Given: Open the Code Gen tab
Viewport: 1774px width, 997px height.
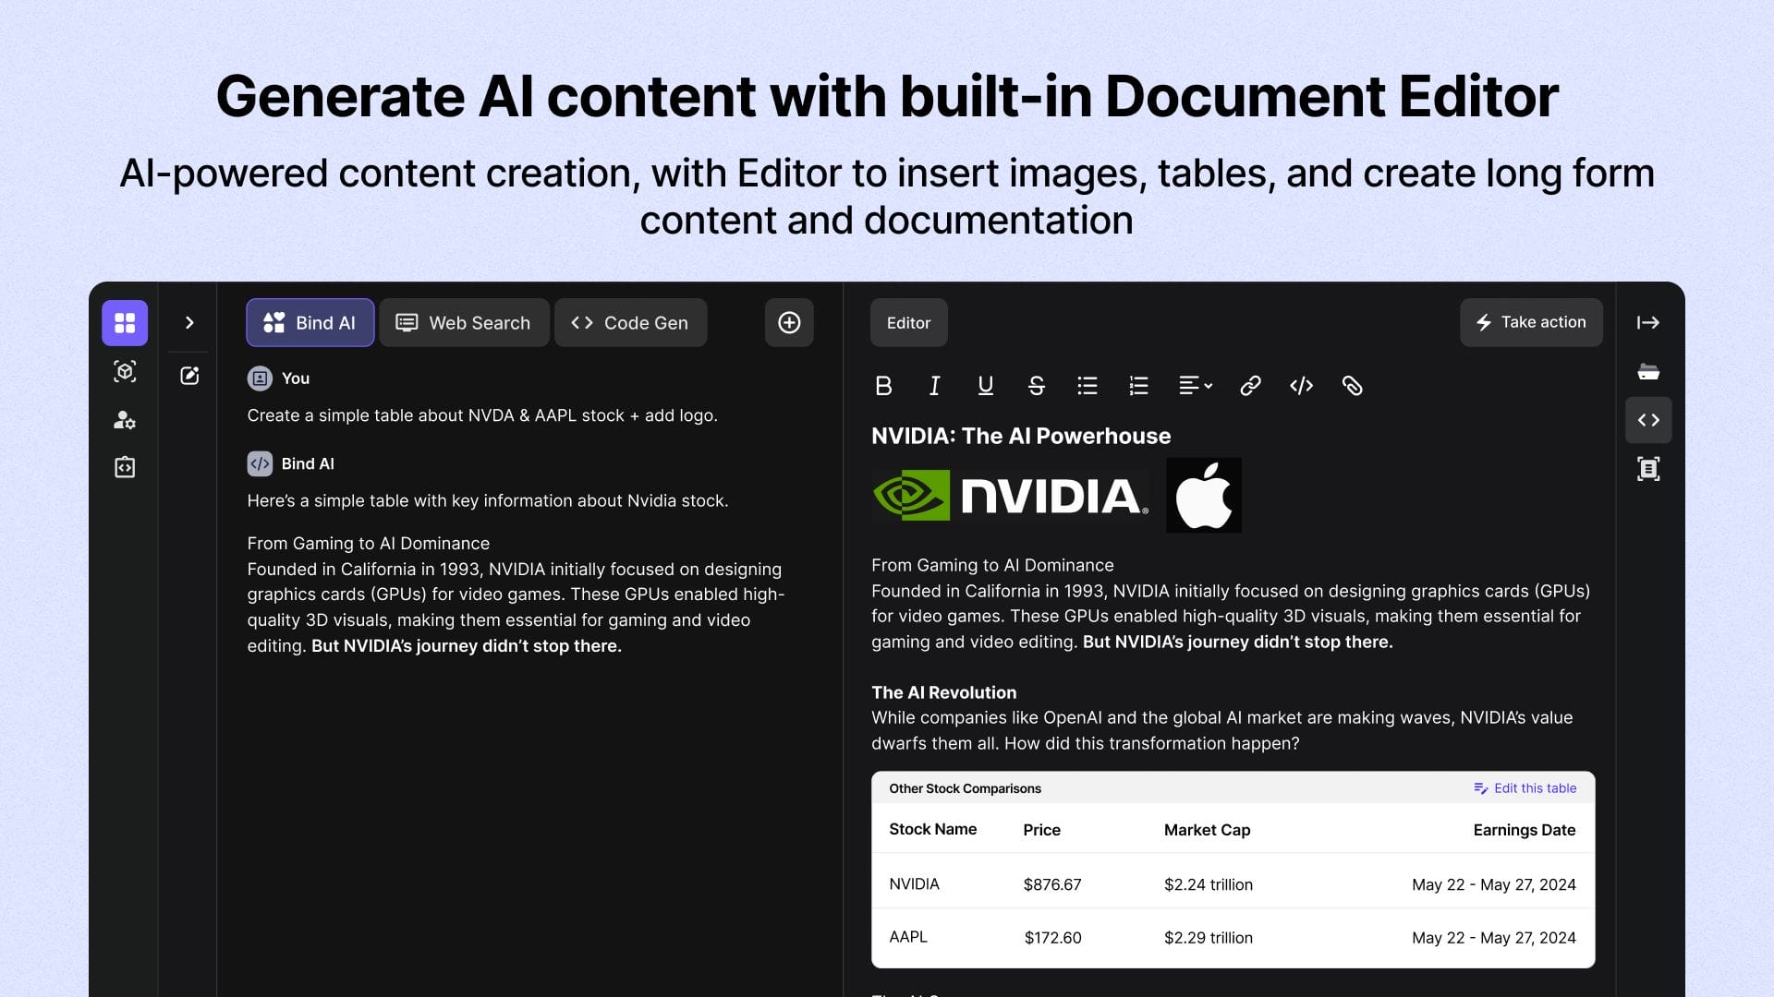Looking at the screenshot, I should pos(630,322).
